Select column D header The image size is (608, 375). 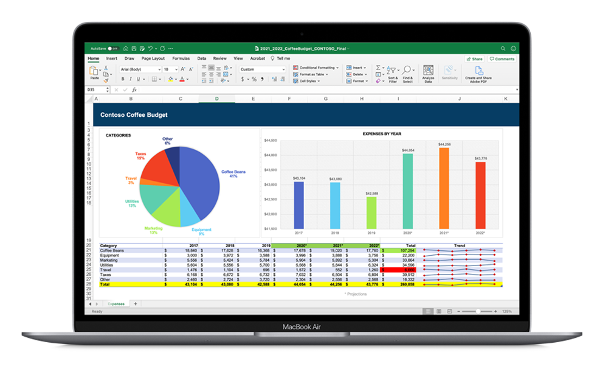pos(217,99)
